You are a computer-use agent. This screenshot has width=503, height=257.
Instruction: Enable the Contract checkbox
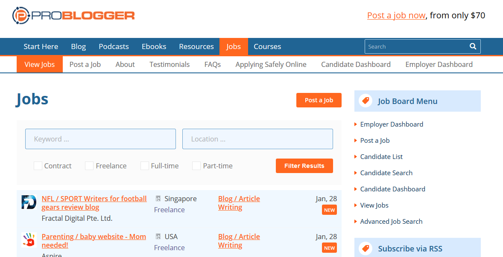coord(38,166)
